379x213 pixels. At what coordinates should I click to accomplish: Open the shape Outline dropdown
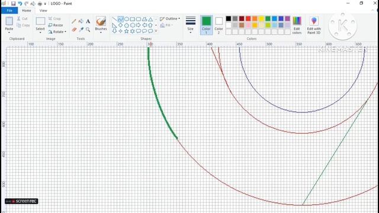[x=170, y=18]
